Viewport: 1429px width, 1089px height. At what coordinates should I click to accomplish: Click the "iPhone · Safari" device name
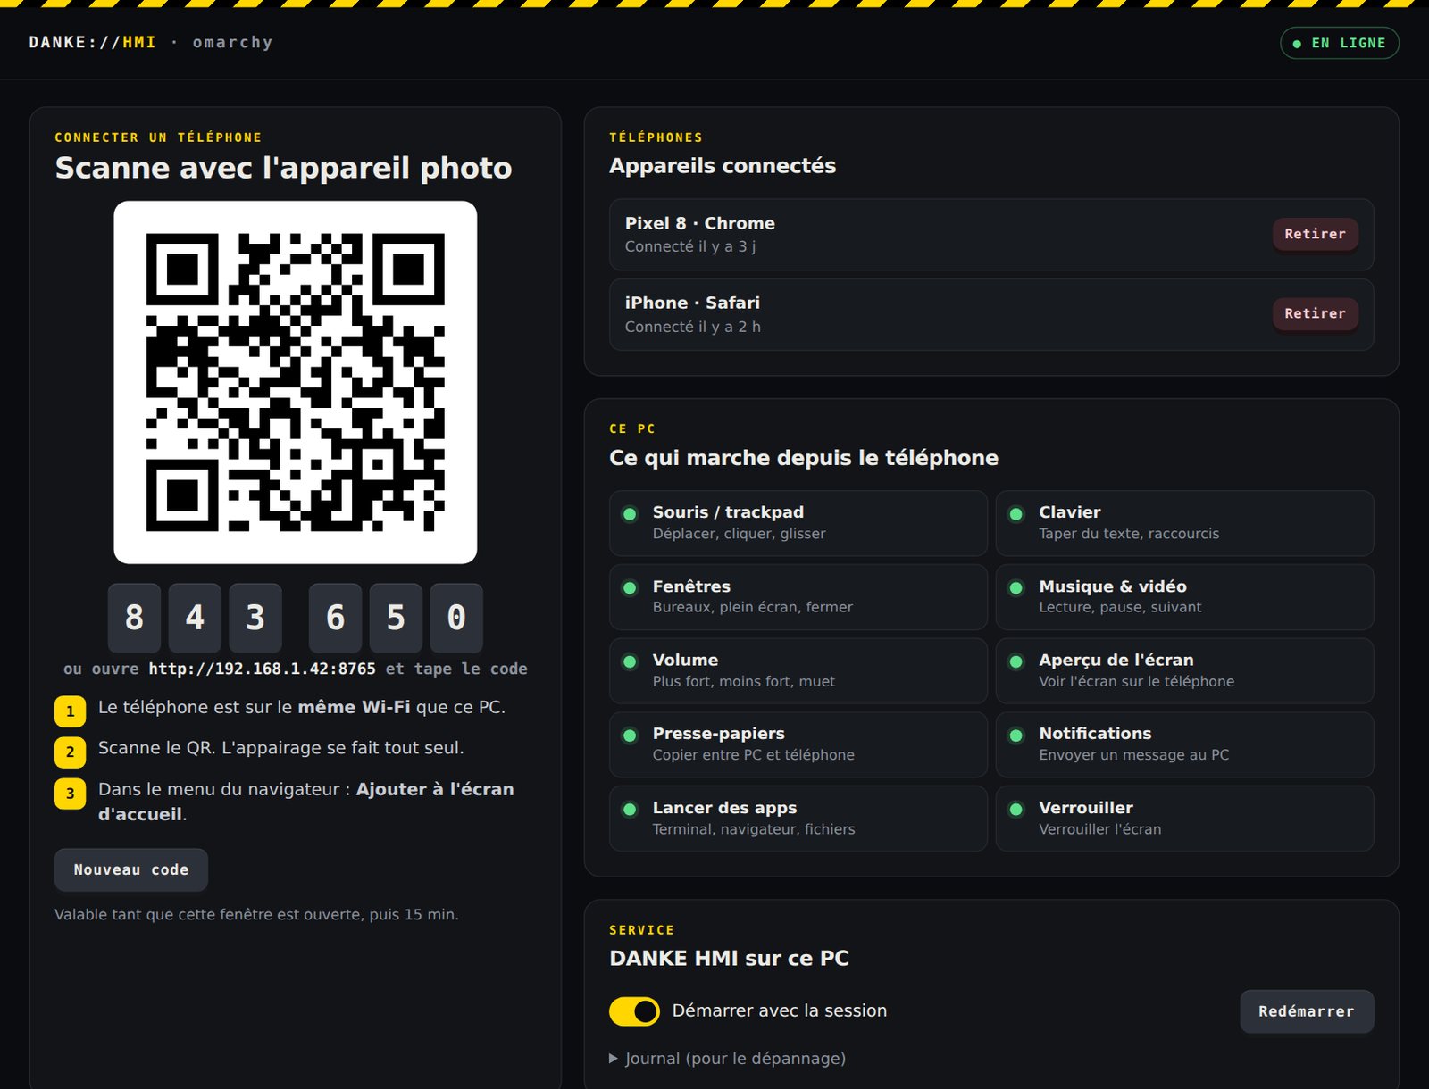pyautogui.click(x=692, y=303)
